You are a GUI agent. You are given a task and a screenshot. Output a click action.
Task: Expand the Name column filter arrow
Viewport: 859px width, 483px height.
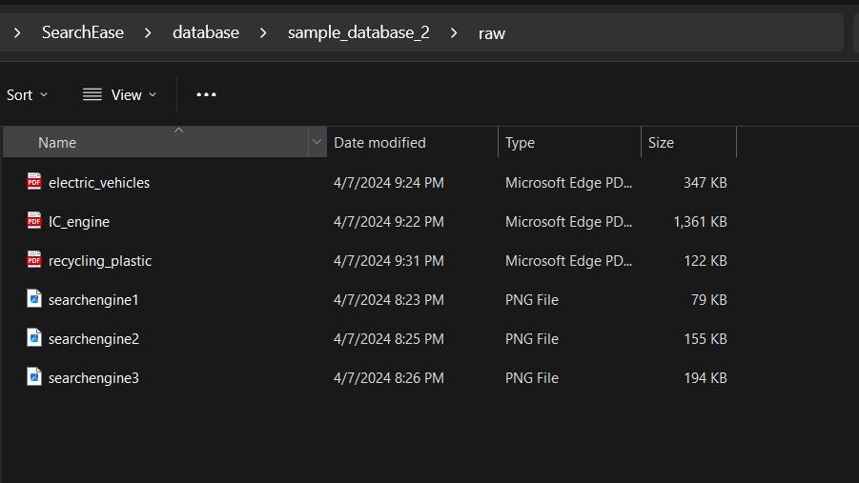click(317, 143)
